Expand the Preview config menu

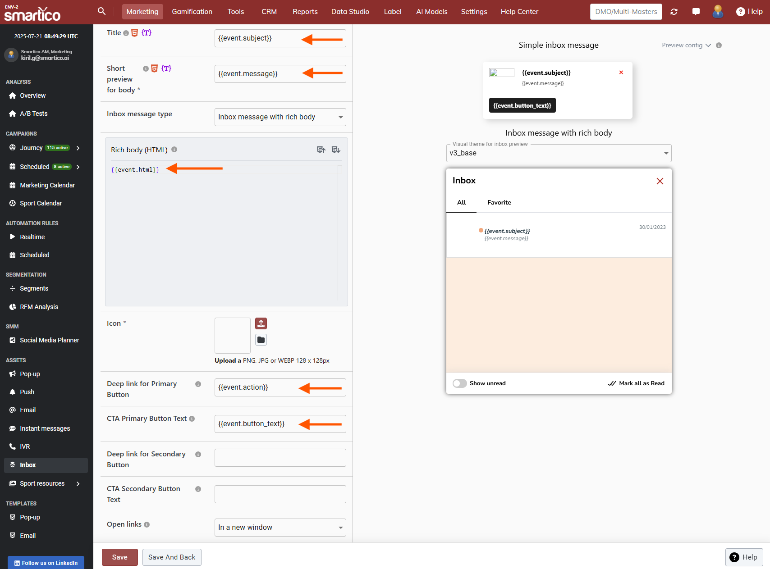(686, 46)
